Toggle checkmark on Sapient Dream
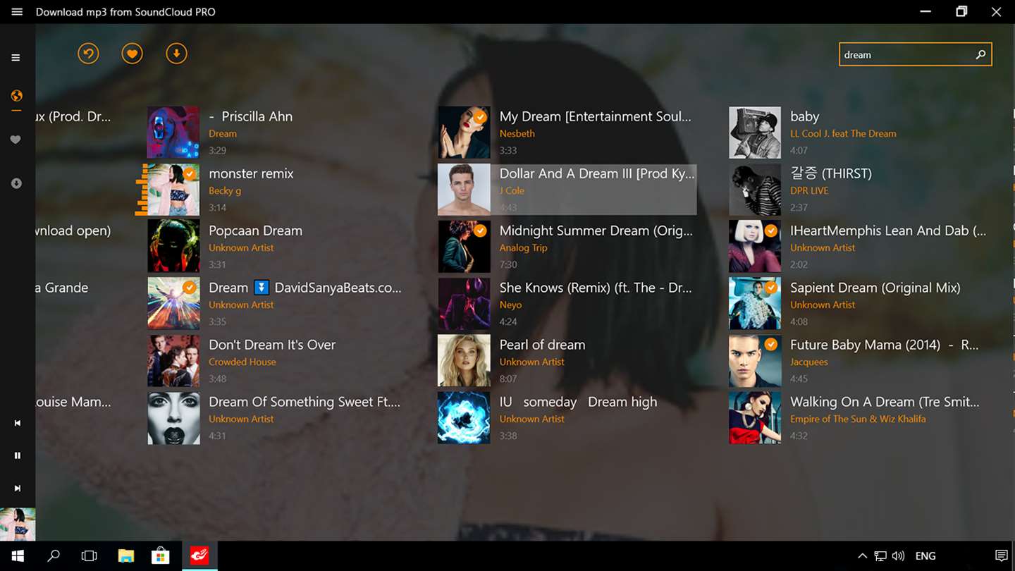 pos(771,288)
